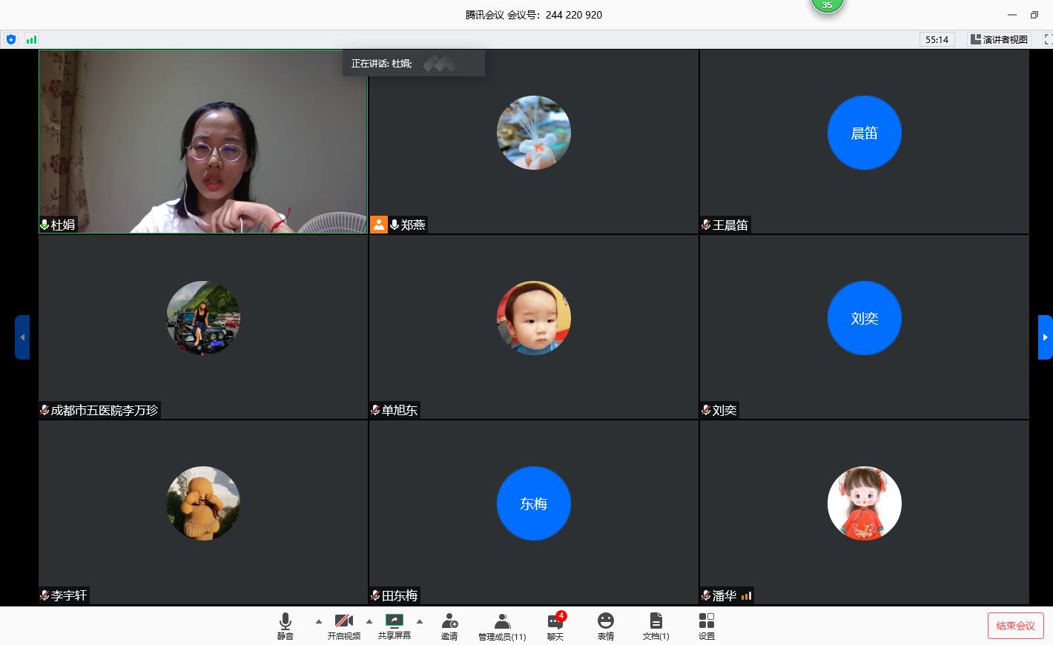The width and height of the screenshot is (1053, 645).
Task: Click 杜娟's active microphone icon
Action: click(x=44, y=225)
